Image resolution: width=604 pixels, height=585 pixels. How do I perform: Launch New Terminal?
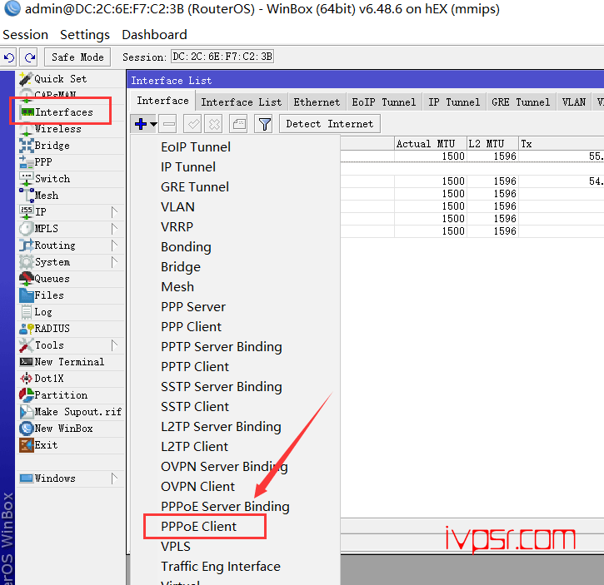coord(72,362)
